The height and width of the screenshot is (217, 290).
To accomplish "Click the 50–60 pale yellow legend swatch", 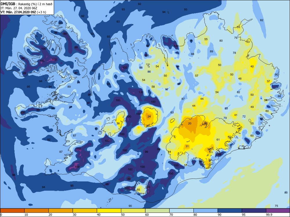I will pos(133,211).
